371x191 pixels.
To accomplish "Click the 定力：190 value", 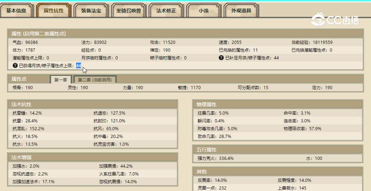I will tap(322, 87).
